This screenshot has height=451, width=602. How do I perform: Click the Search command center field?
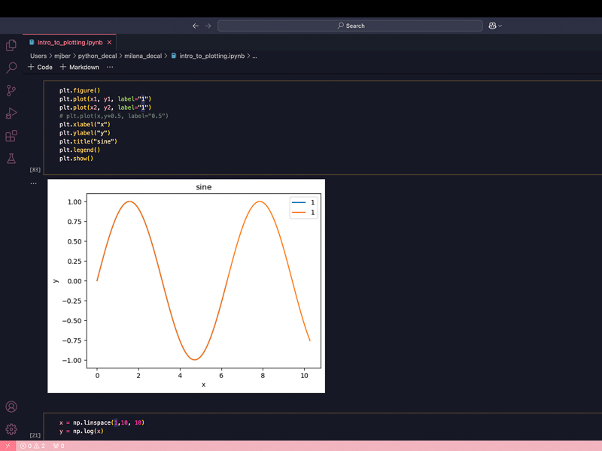tap(350, 26)
